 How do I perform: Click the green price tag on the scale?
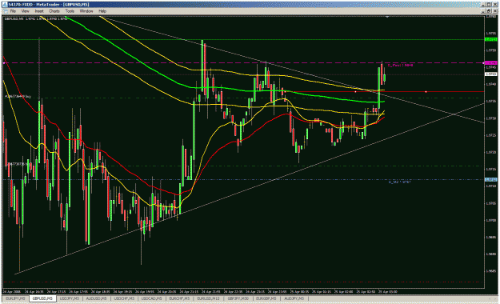pyautogui.click(x=490, y=39)
